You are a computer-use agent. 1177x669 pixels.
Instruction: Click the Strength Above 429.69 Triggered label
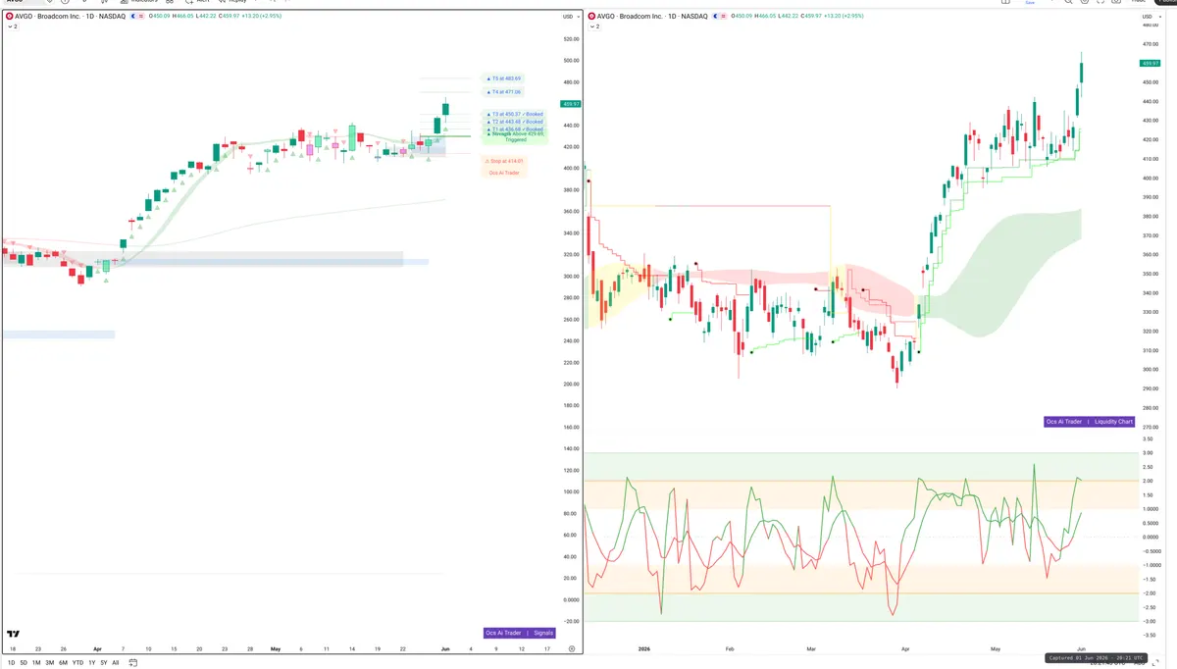(515, 137)
